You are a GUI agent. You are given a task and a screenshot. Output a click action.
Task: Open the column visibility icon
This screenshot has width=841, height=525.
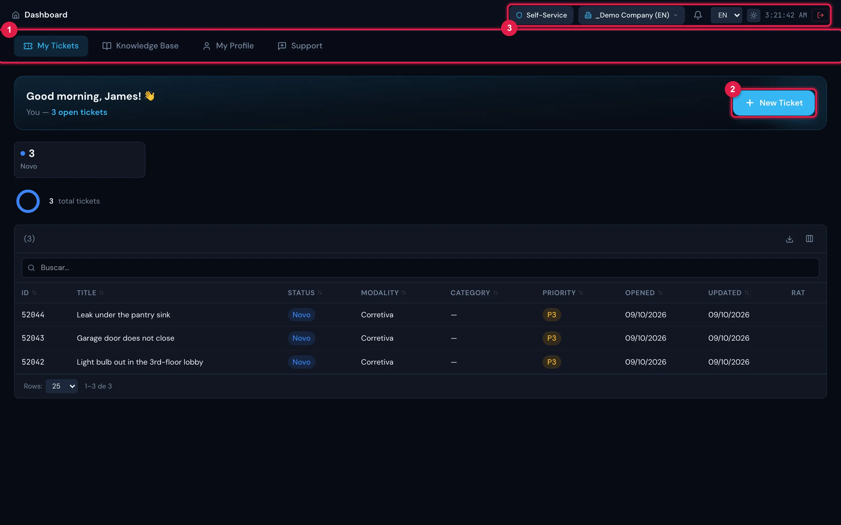809,239
